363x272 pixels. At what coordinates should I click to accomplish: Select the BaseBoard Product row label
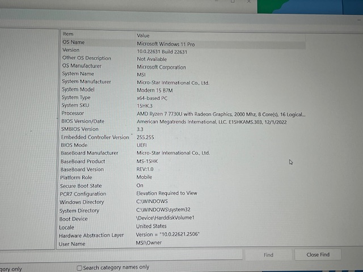pos(83,161)
